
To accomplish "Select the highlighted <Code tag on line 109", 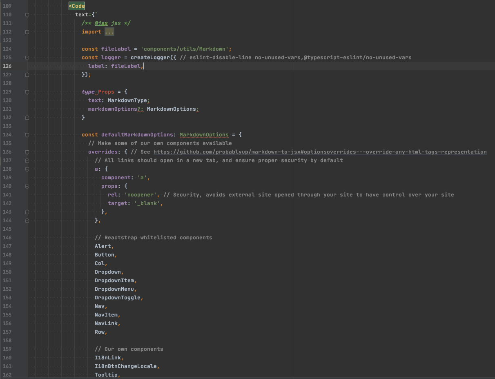I will [76, 6].
